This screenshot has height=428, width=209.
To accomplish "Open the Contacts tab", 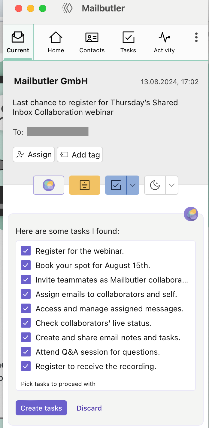I will (92, 42).
